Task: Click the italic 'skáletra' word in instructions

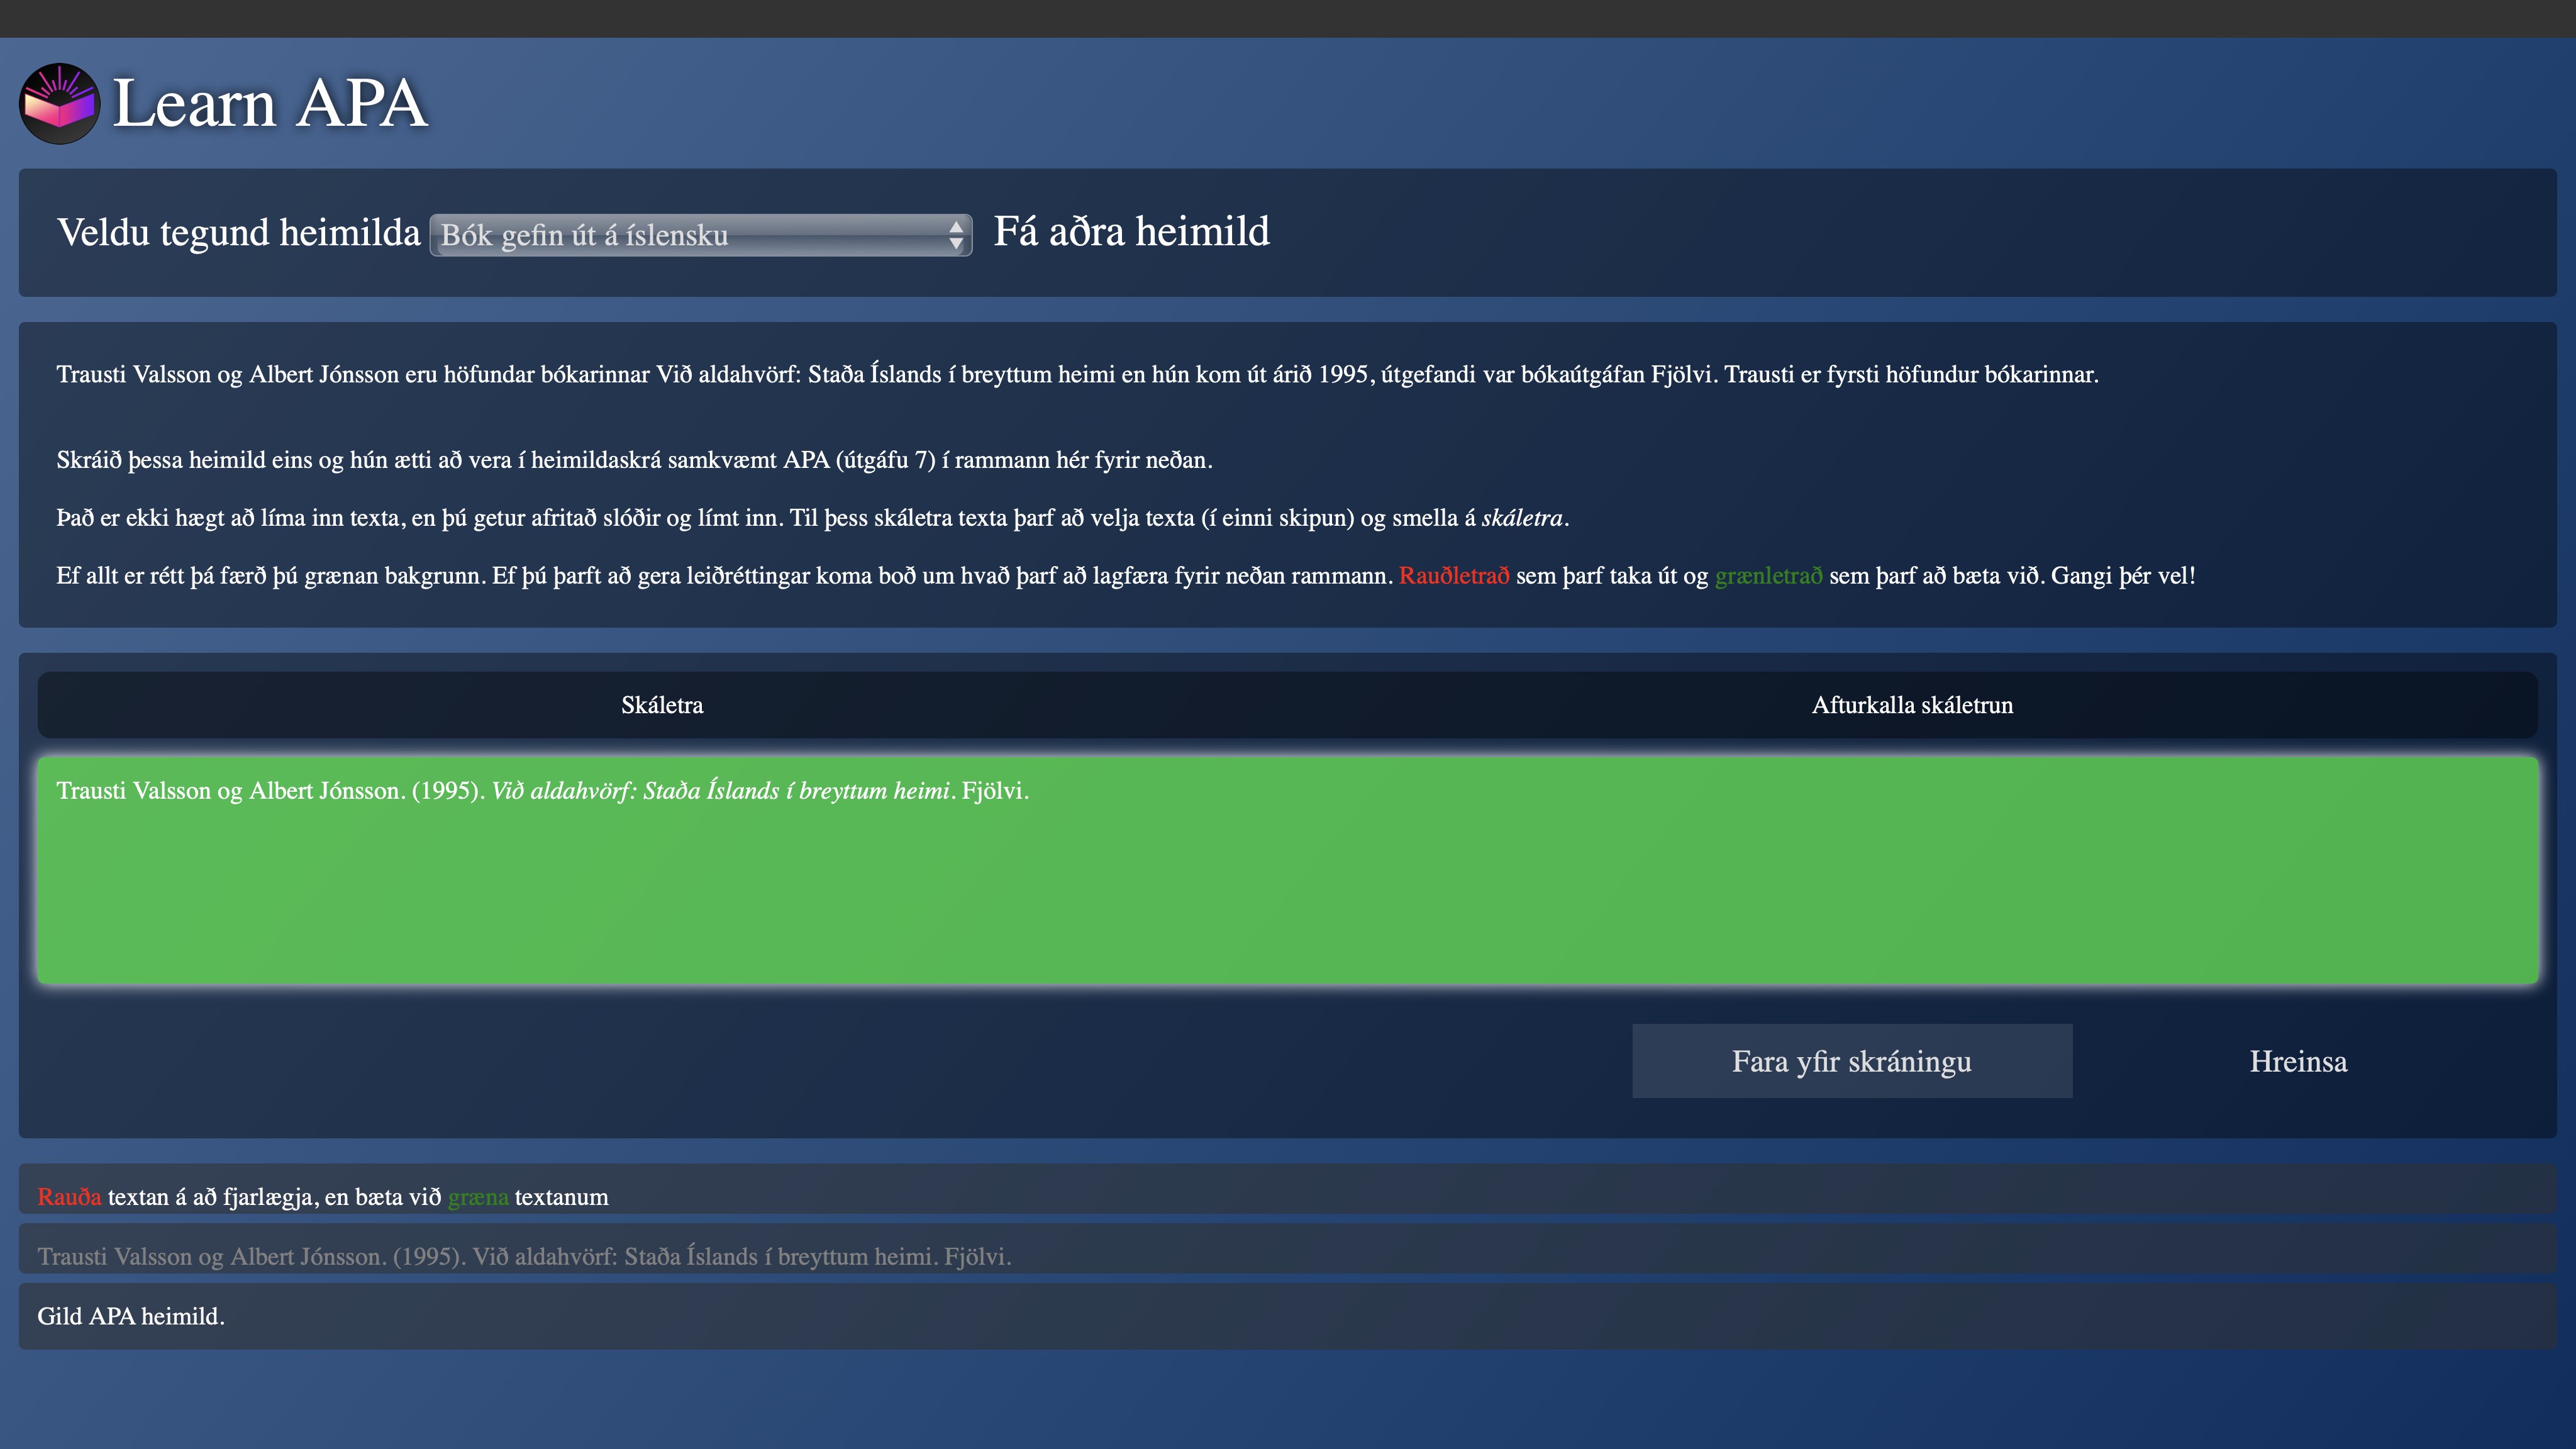Action: point(1521,518)
